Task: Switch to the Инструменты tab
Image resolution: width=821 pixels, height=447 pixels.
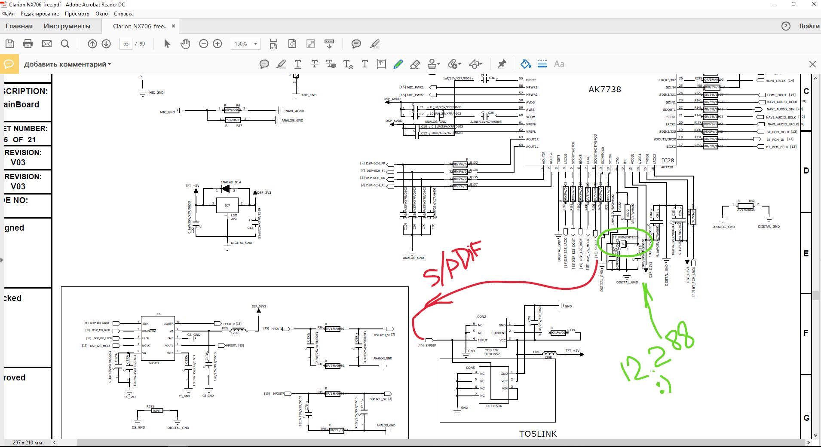Action: pyautogui.click(x=67, y=26)
